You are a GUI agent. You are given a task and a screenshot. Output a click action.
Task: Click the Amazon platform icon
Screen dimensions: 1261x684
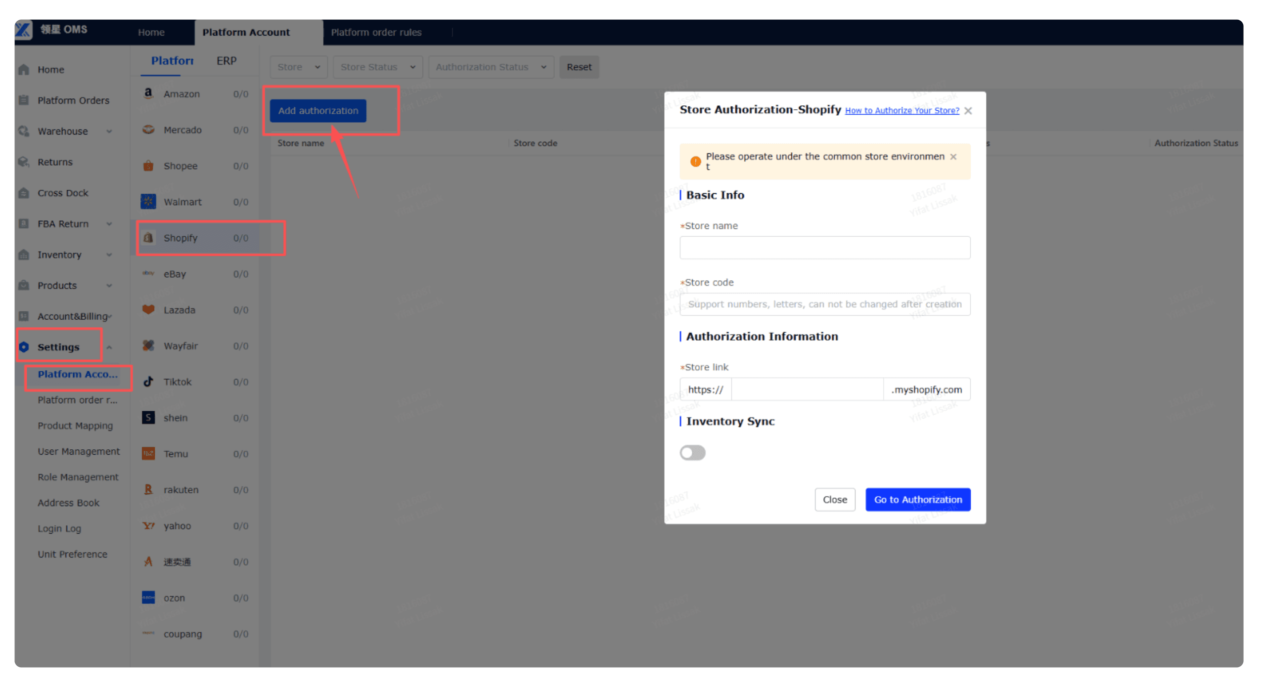(x=148, y=93)
